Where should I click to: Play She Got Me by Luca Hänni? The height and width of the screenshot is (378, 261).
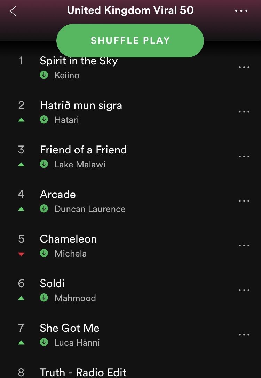click(x=70, y=328)
